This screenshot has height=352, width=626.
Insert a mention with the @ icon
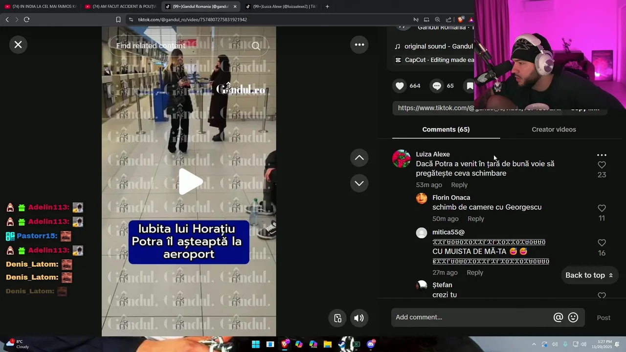point(558,318)
